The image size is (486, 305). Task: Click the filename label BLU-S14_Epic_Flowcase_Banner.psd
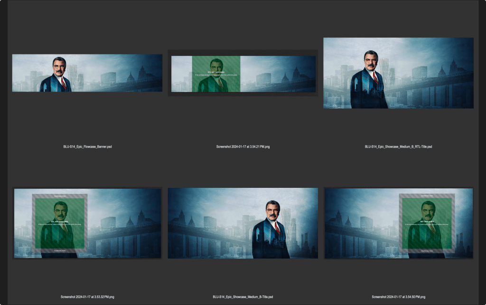coord(87,147)
